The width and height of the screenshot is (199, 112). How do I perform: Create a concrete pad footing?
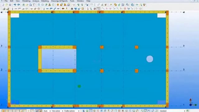(x=4, y=9)
